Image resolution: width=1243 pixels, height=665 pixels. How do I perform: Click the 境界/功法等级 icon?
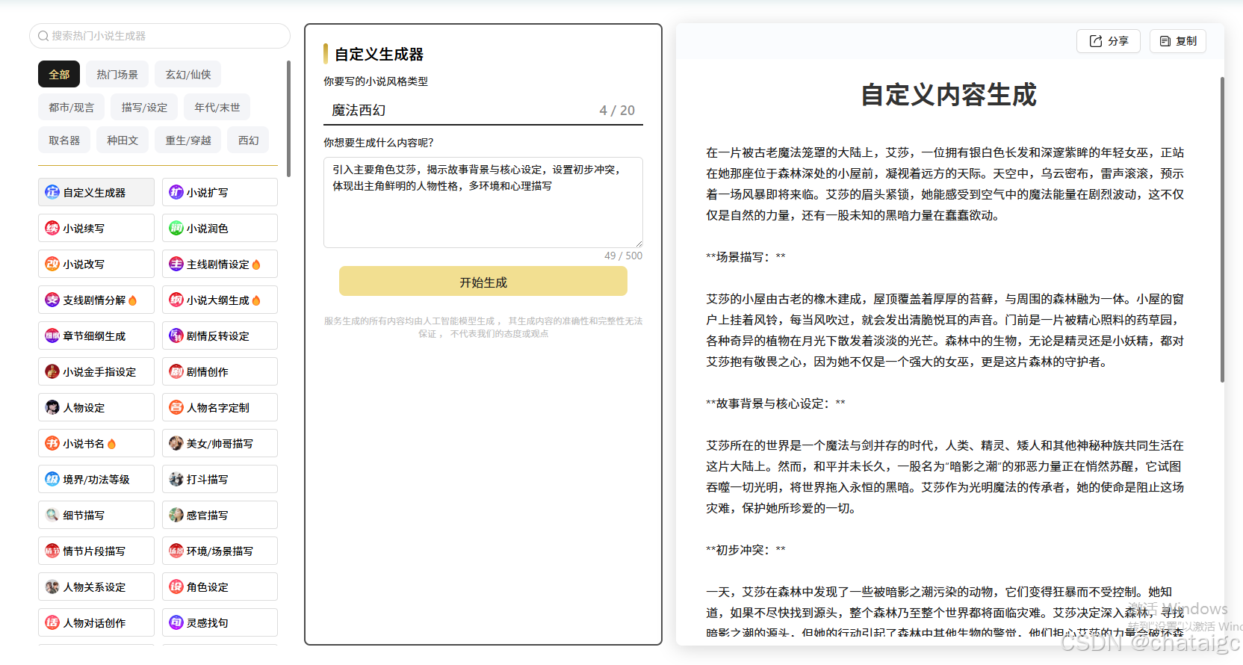pyautogui.click(x=52, y=479)
